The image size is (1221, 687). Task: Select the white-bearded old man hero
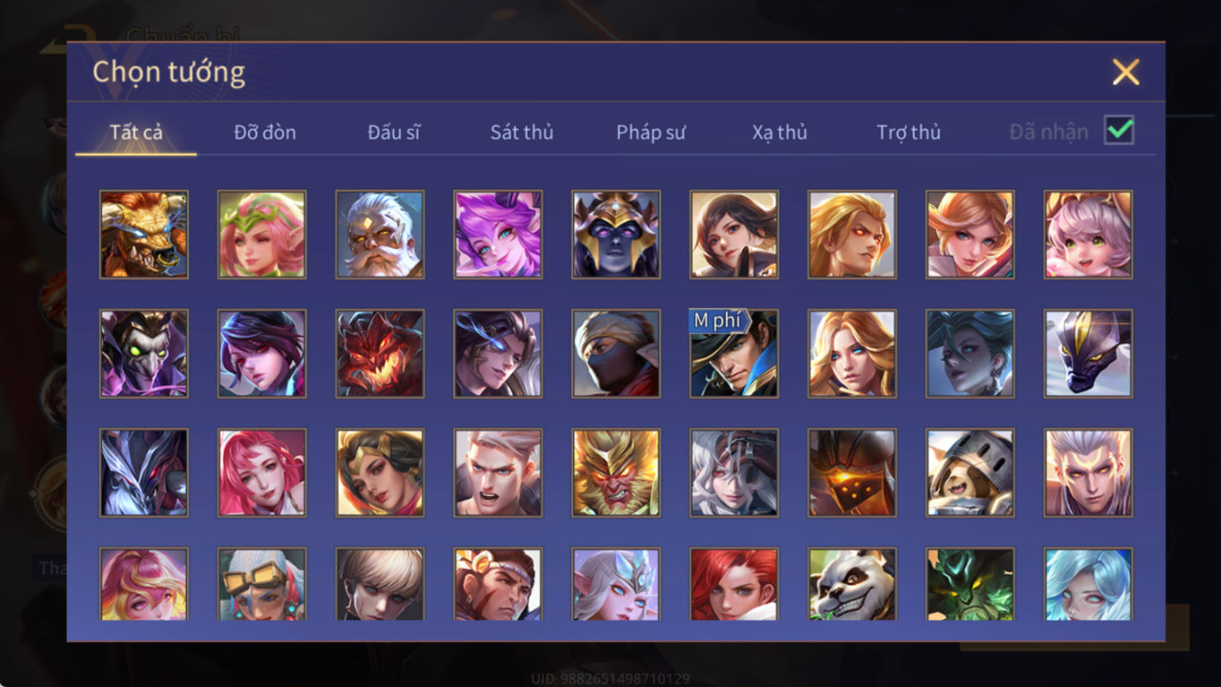point(380,235)
